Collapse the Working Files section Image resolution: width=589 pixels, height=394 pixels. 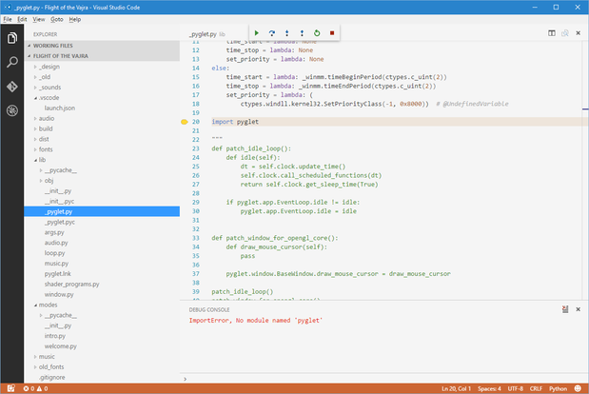[102, 46]
